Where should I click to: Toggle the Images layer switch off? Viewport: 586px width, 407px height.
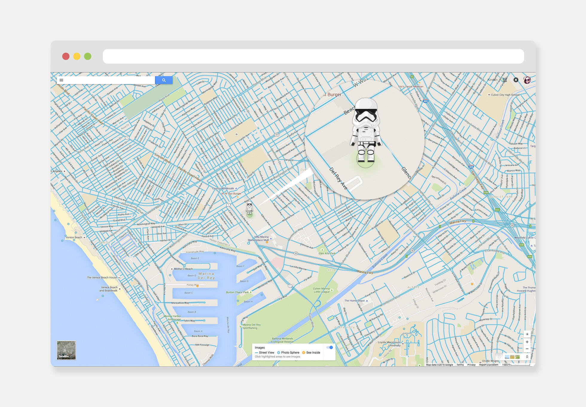330,347
